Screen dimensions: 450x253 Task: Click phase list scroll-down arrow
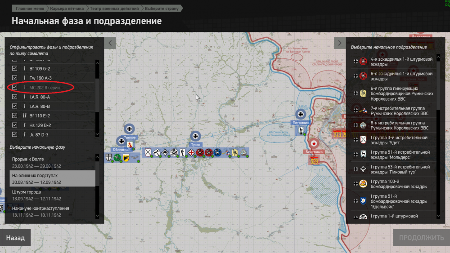(x=97, y=216)
